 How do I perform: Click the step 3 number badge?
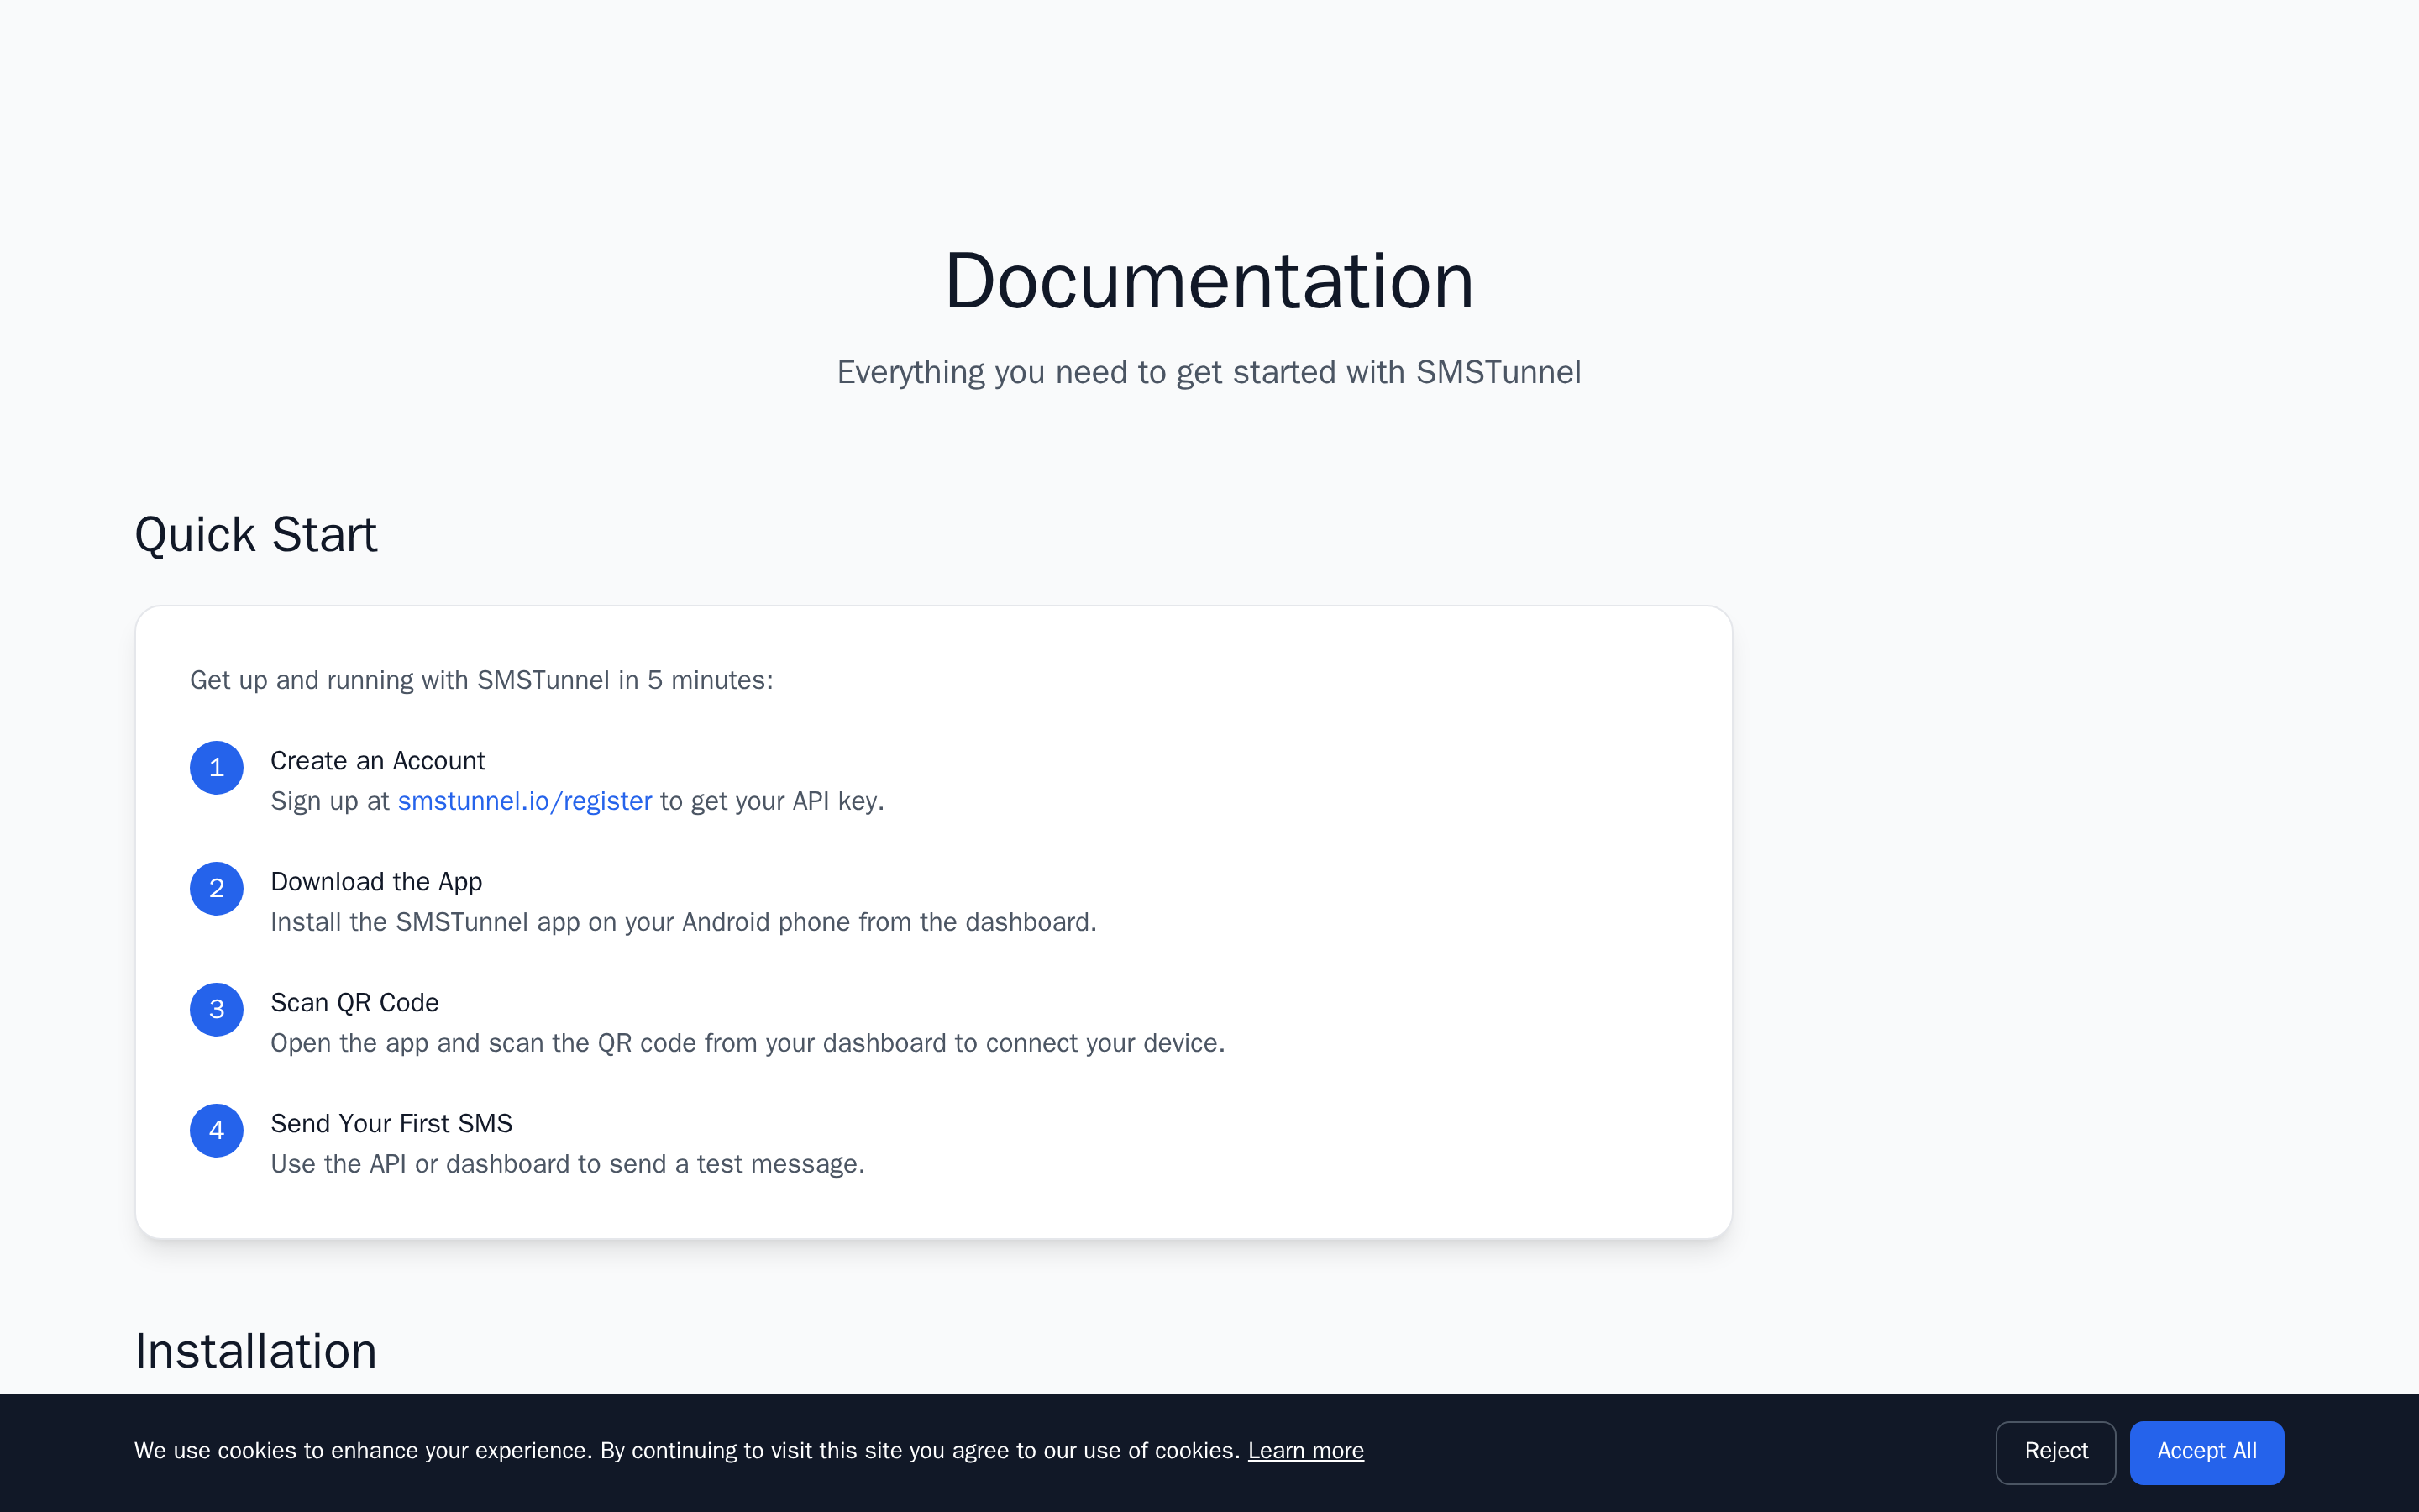coord(217,1010)
